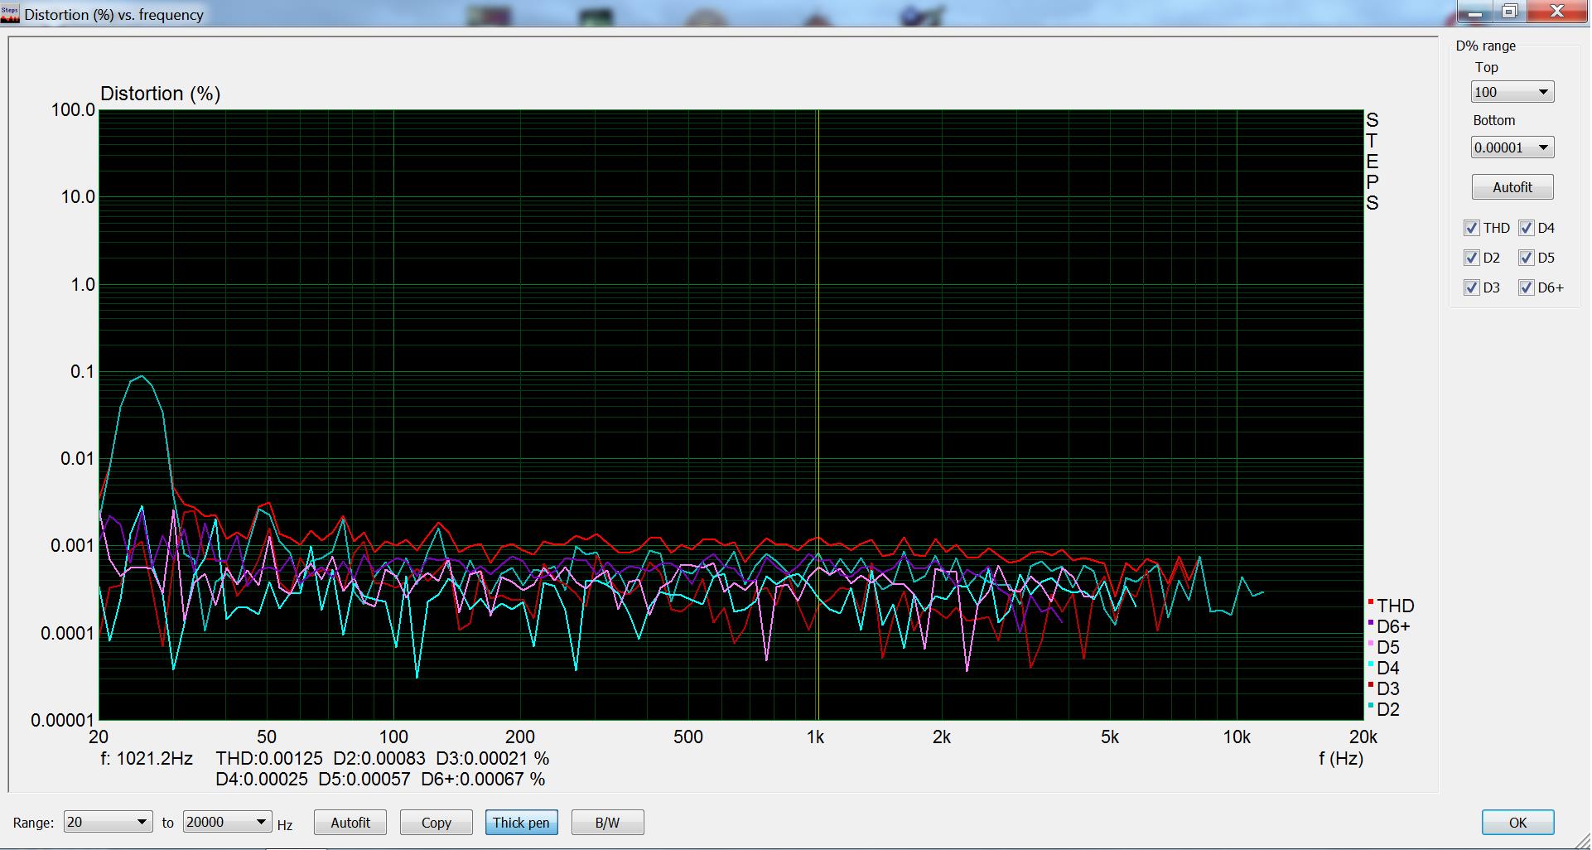This screenshot has height=850, width=1592.
Task: Click the D6+:0.00067 % readout value
Action: pos(483,780)
